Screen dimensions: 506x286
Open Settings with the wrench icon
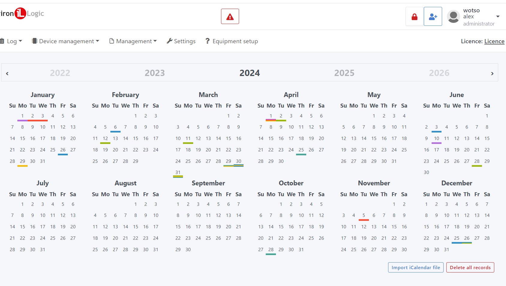181,41
